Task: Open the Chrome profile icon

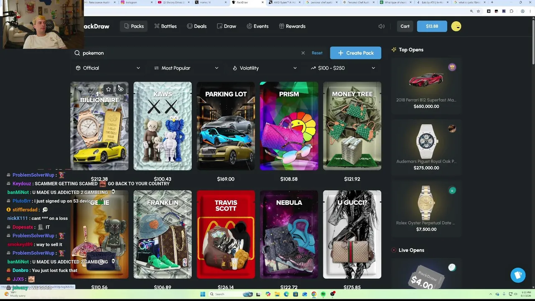Action: coord(523,11)
